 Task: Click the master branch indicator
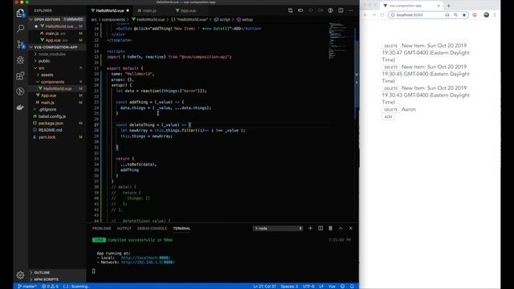(x=27, y=286)
